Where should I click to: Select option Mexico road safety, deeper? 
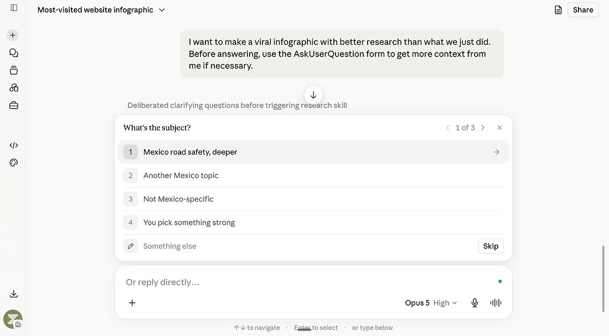(313, 152)
